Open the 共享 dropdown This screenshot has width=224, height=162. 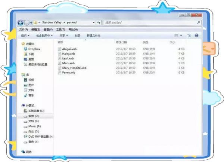63,36
